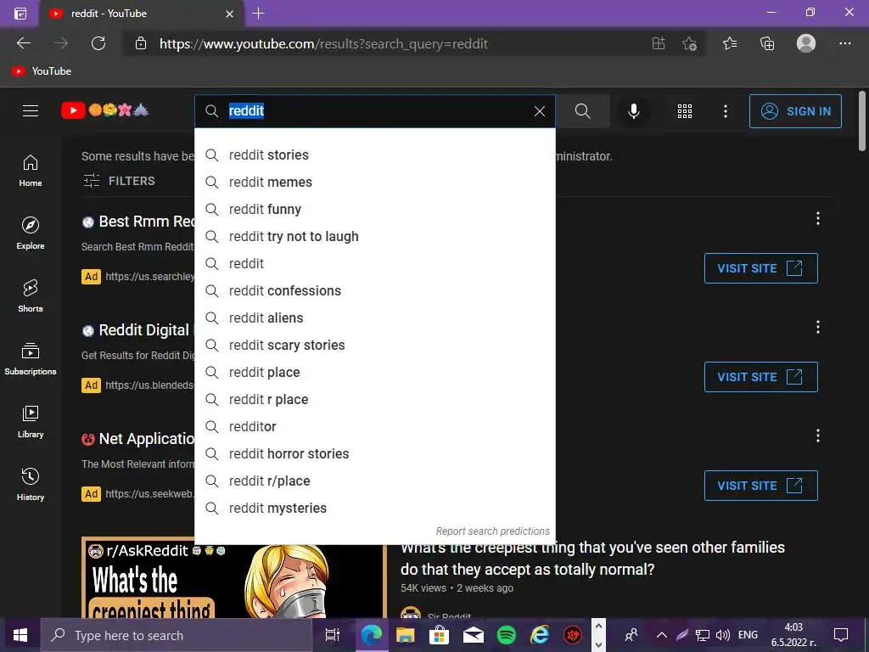The width and height of the screenshot is (869, 652).
Task: Open File Explorer from the taskbar
Action: coord(405,635)
